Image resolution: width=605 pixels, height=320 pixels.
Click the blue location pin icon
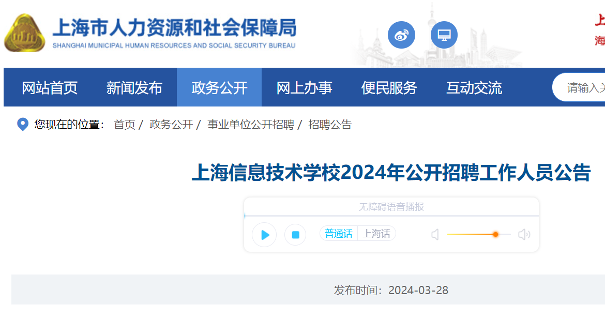pos(23,124)
